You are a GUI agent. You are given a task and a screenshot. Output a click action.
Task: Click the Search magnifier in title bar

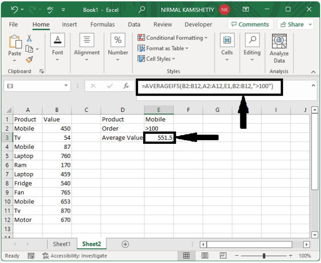pyautogui.click(x=142, y=10)
